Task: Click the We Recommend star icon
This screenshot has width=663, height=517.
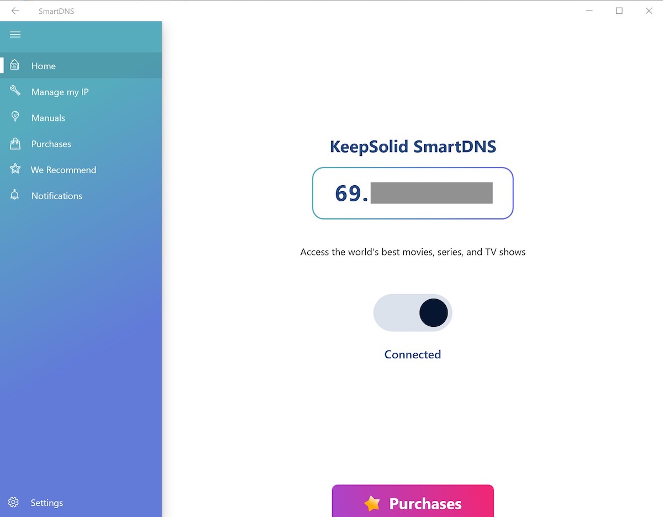Action: [15, 169]
